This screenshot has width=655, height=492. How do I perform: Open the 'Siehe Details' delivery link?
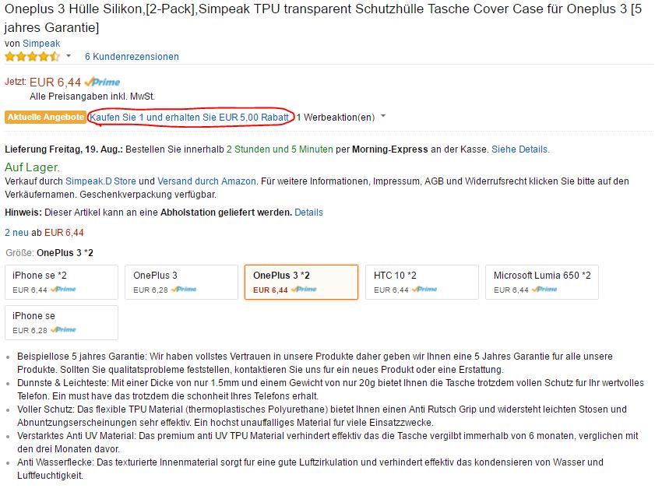tap(520, 149)
